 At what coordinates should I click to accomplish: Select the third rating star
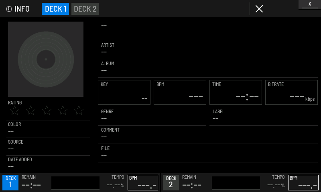(x=47, y=110)
